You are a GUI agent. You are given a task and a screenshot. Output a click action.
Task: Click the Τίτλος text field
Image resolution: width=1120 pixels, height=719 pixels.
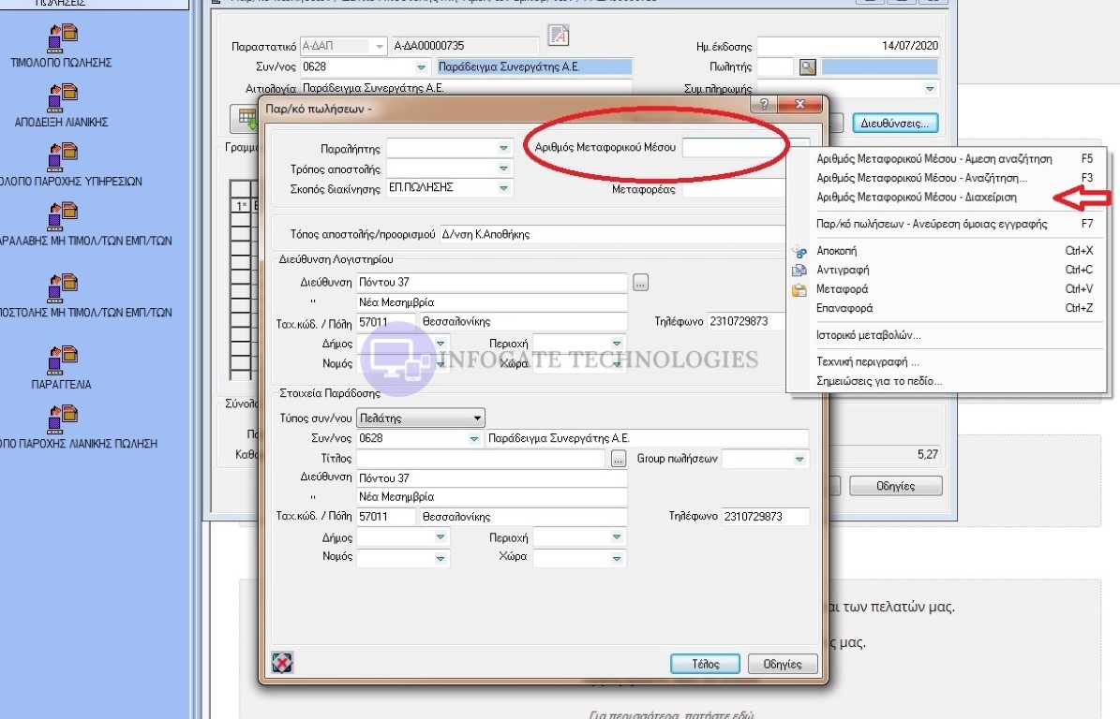481,459
